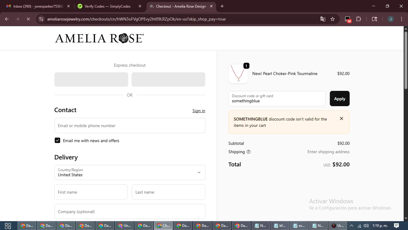The height and width of the screenshot is (230, 408).
Task: Click the first express checkout placeholder
Action: (91, 79)
